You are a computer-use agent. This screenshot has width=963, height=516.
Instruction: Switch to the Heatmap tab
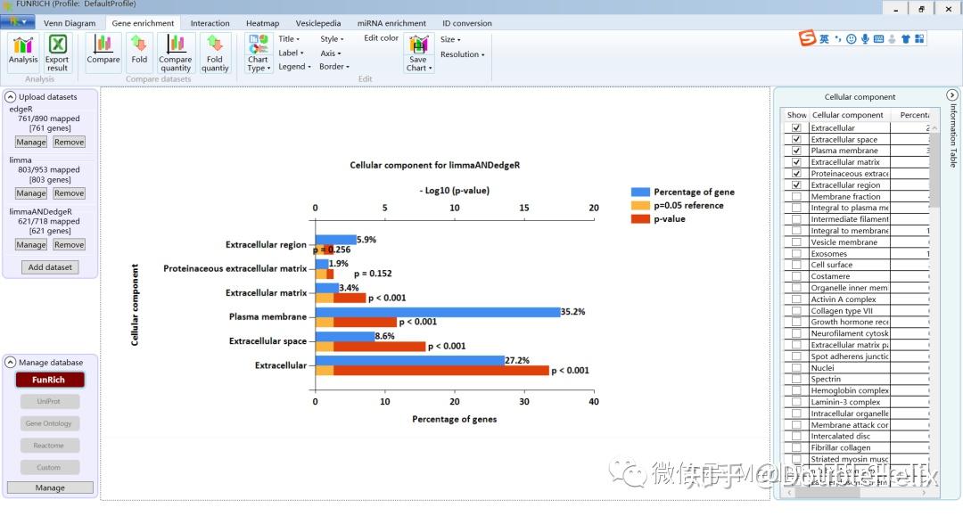pyautogui.click(x=262, y=23)
